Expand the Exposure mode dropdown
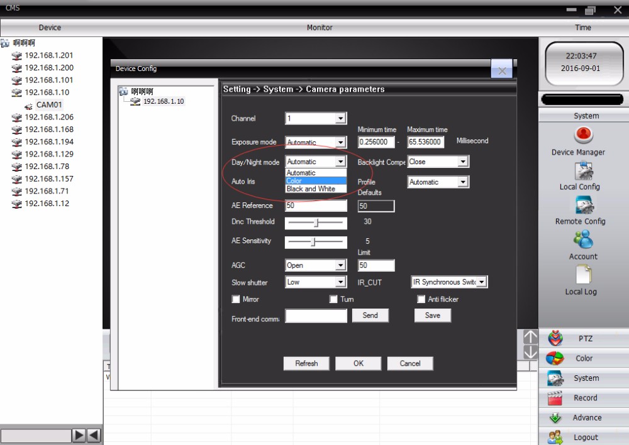Image resolution: width=629 pixels, height=445 pixels. [340, 143]
